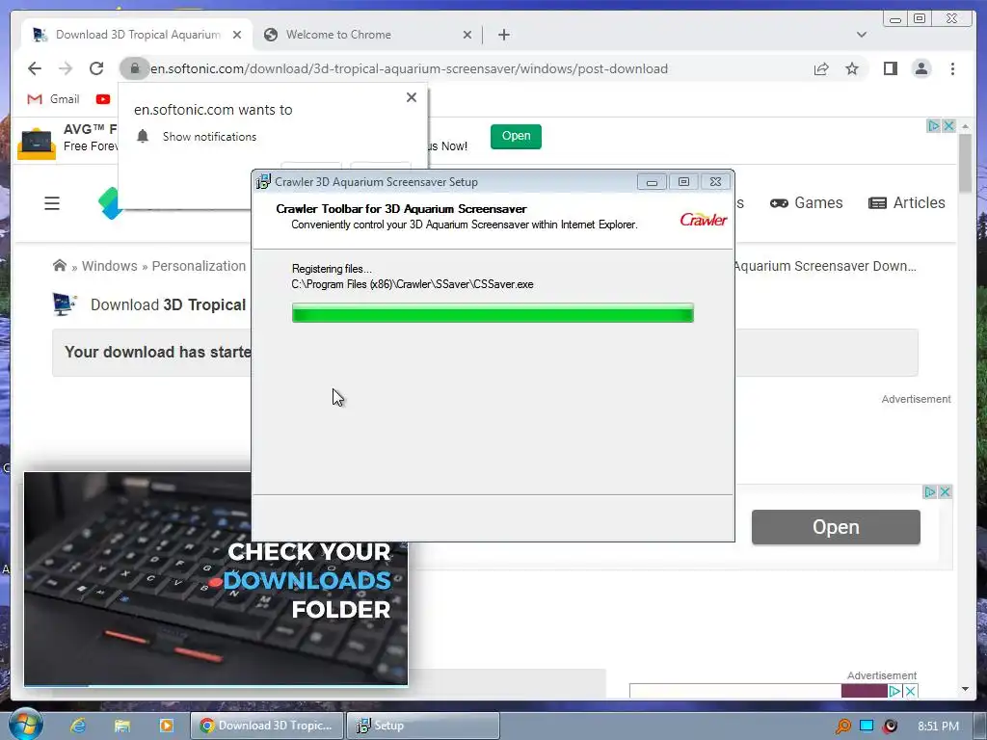Click the forward navigation arrow
Viewport: 987px width, 740px height.
pyautogui.click(x=66, y=68)
